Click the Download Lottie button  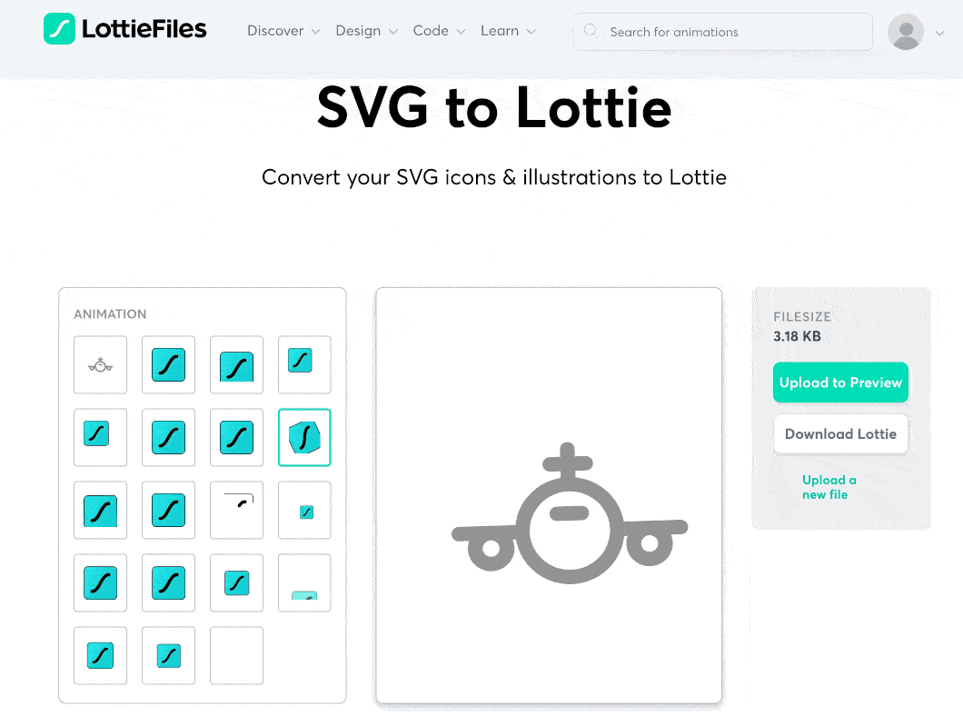(840, 433)
